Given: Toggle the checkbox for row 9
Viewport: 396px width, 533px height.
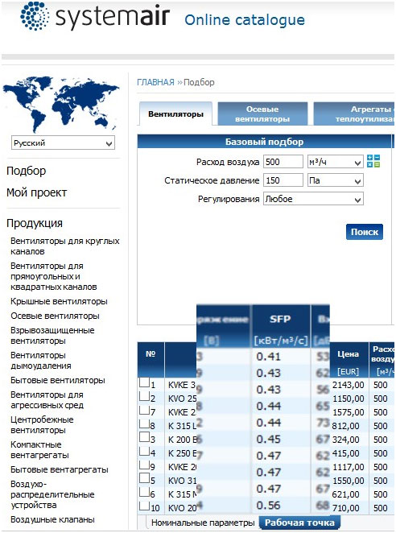Looking at the screenshot, I should coord(144,465).
